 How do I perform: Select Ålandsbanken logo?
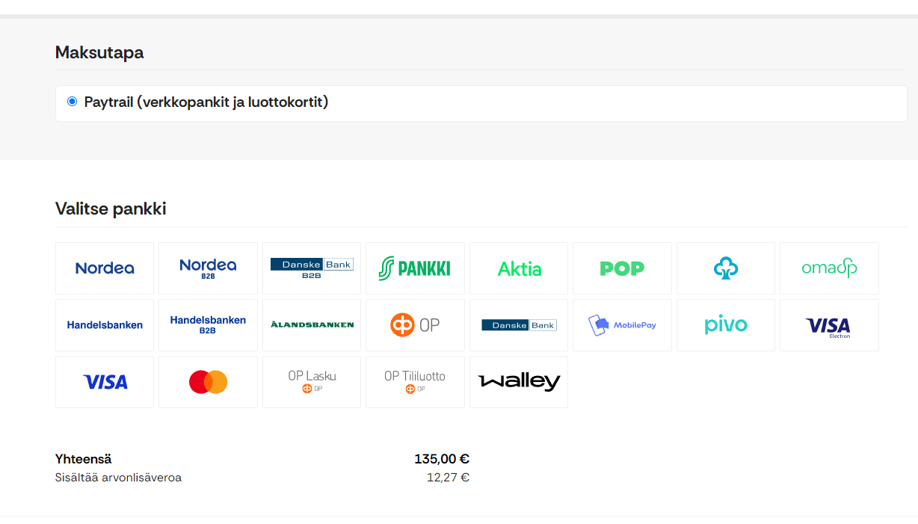point(312,325)
